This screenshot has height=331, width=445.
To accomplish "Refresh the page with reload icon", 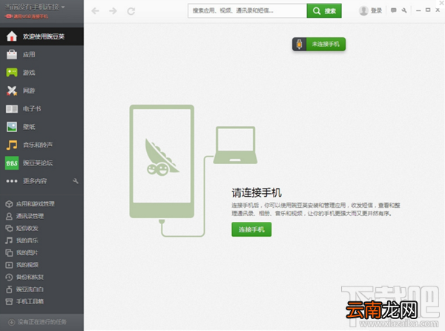I will click(131, 11).
